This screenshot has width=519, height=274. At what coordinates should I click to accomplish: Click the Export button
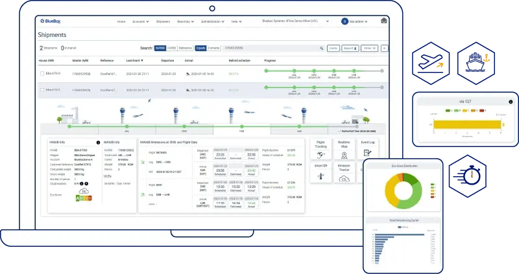pyautogui.click(x=350, y=48)
